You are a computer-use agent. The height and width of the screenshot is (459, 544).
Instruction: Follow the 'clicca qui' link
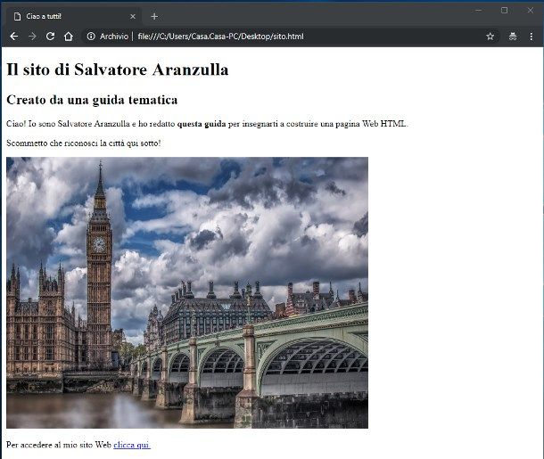tap(132, 445)
